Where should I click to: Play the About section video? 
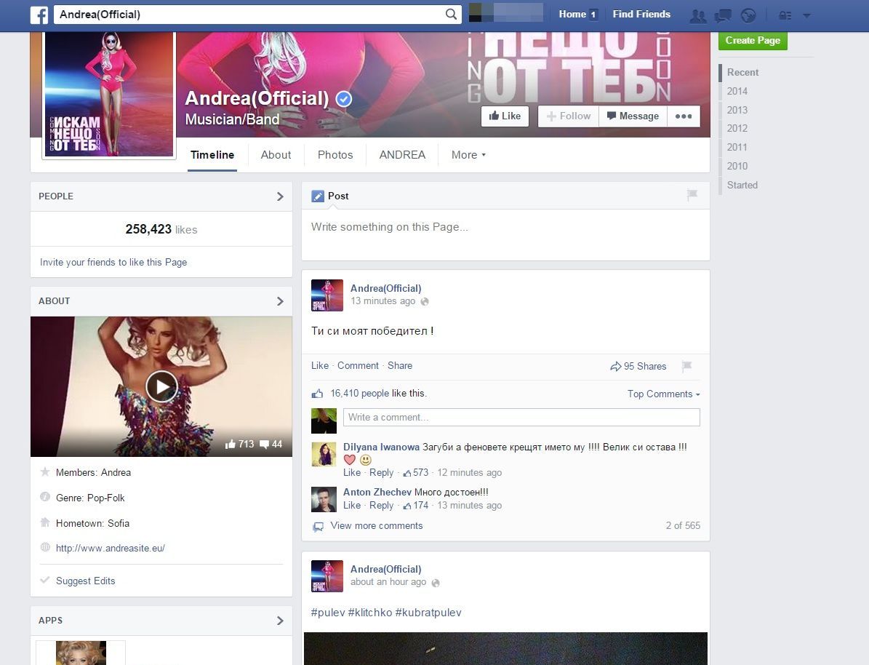coord(162,386)
